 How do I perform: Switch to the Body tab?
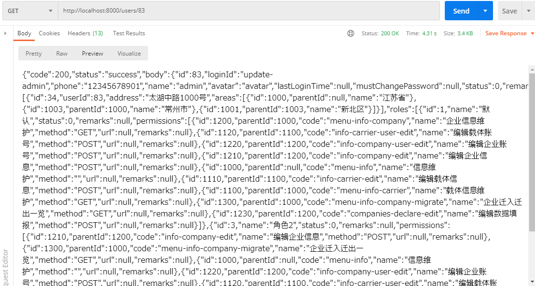[x=24, y=33]
